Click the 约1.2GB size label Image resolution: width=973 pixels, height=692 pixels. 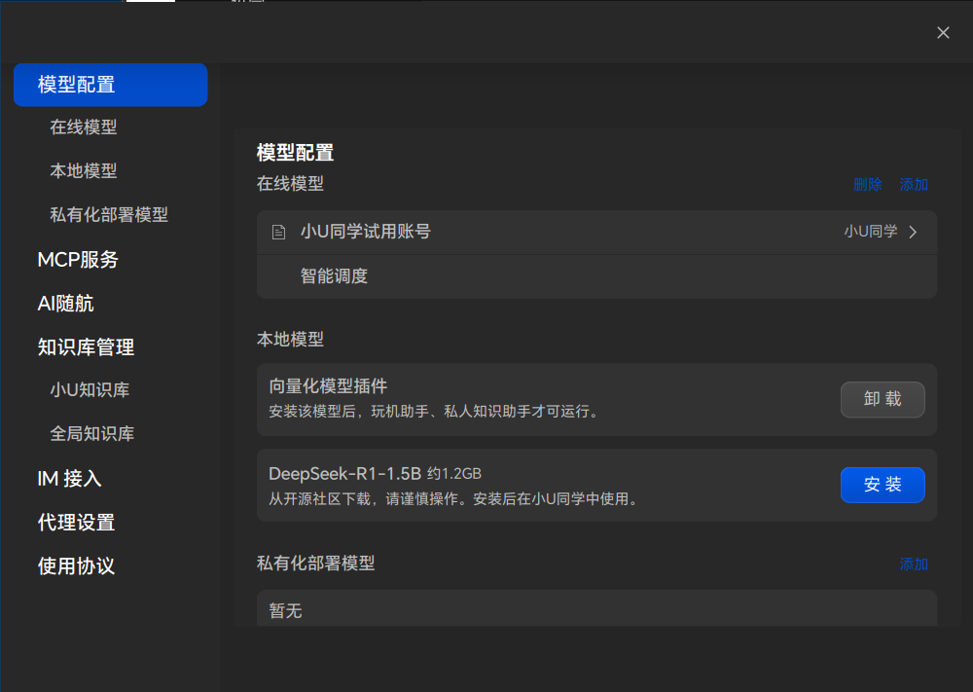(x=454, y=474)
